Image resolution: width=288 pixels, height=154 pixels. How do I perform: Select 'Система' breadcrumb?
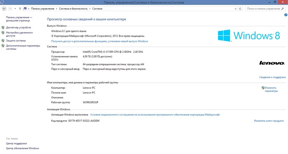click(x=97, y=9)
